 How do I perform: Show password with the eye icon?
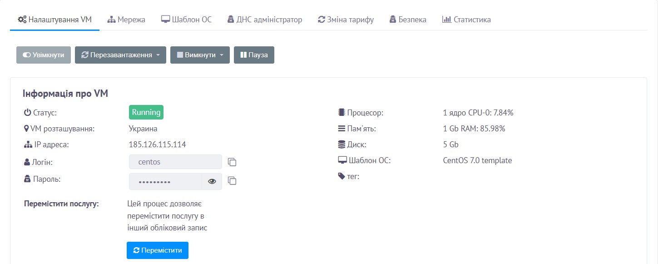[x=212, y=181]
